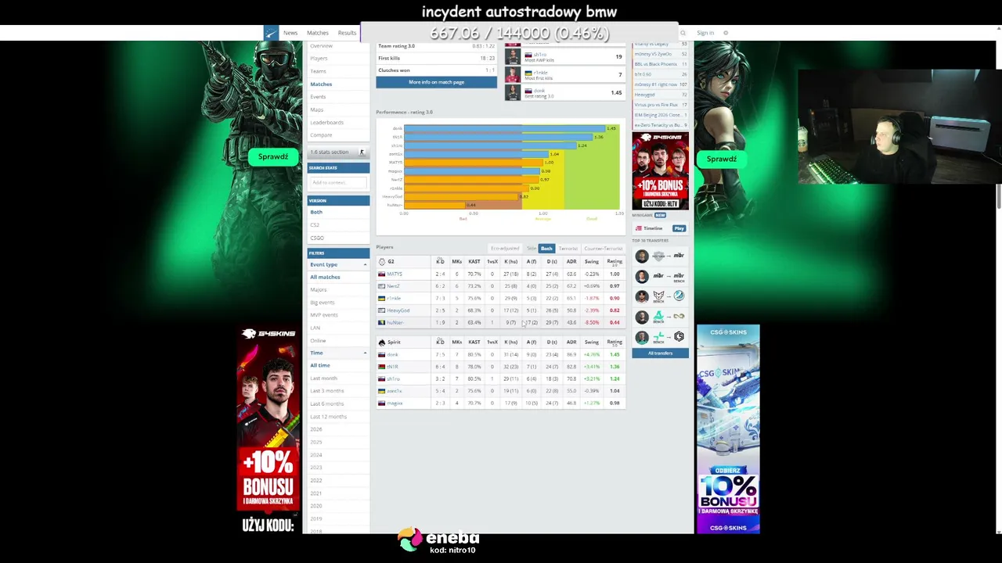Click the r1nkle Most first kills portrait
The width and height of the screenshot is (1002, 563).
[x=512, y=75]
